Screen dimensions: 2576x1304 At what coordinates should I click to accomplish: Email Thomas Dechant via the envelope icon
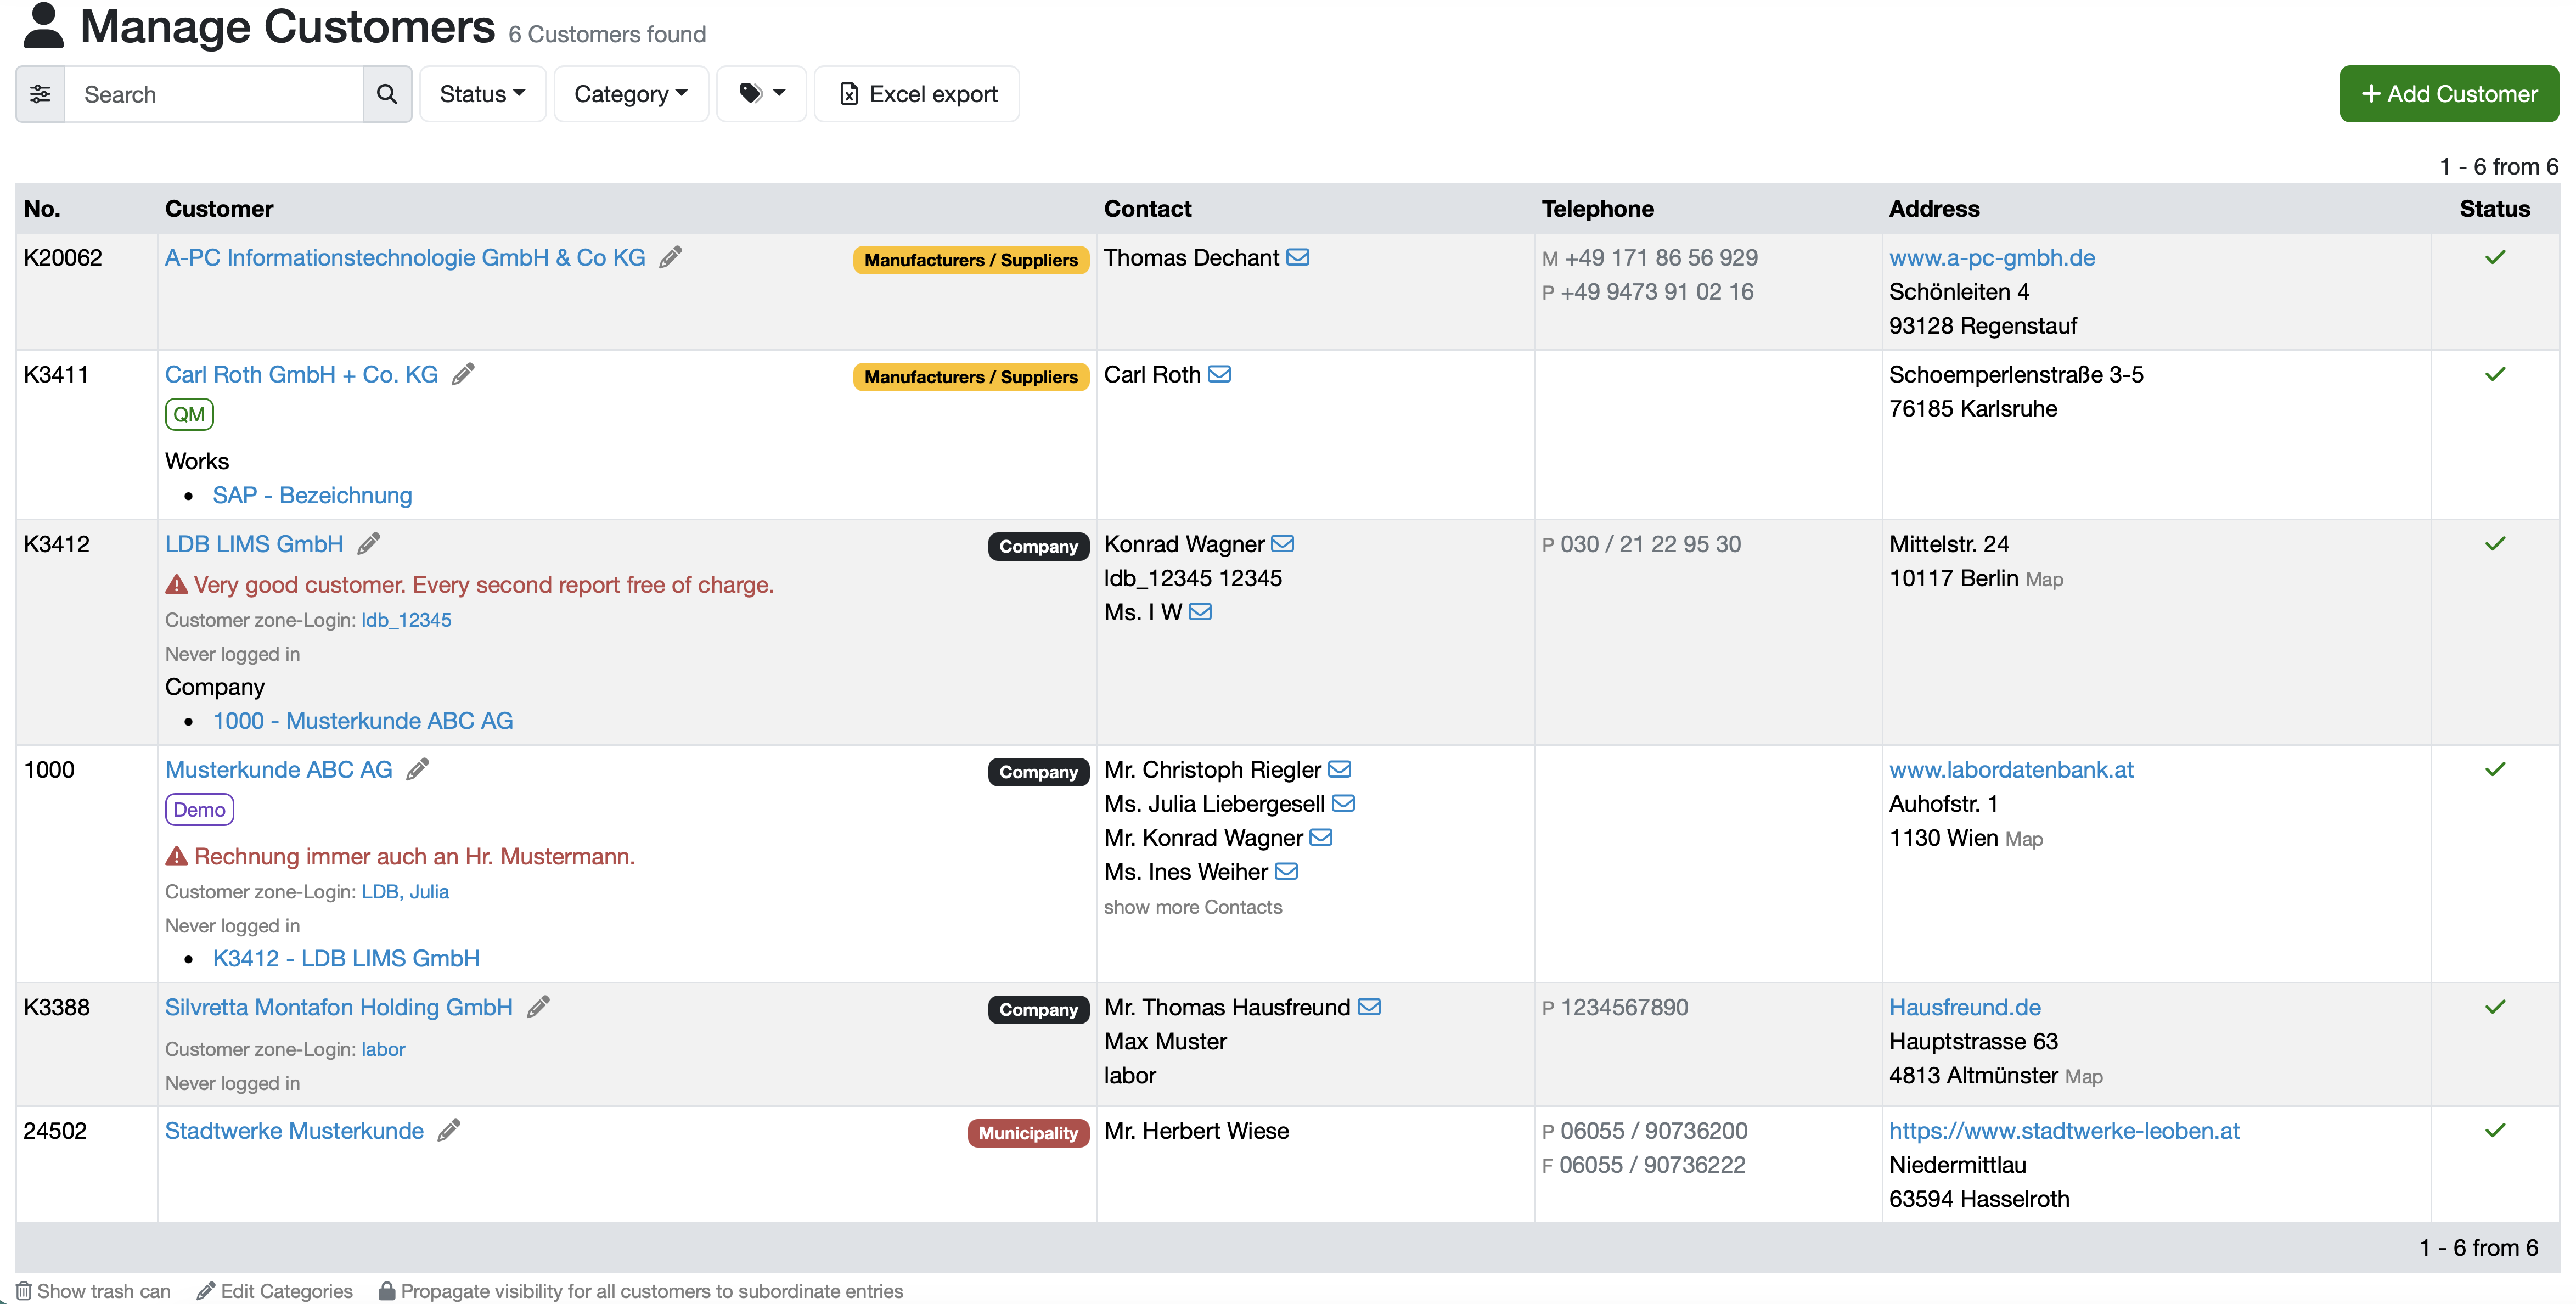(1298, 258)
